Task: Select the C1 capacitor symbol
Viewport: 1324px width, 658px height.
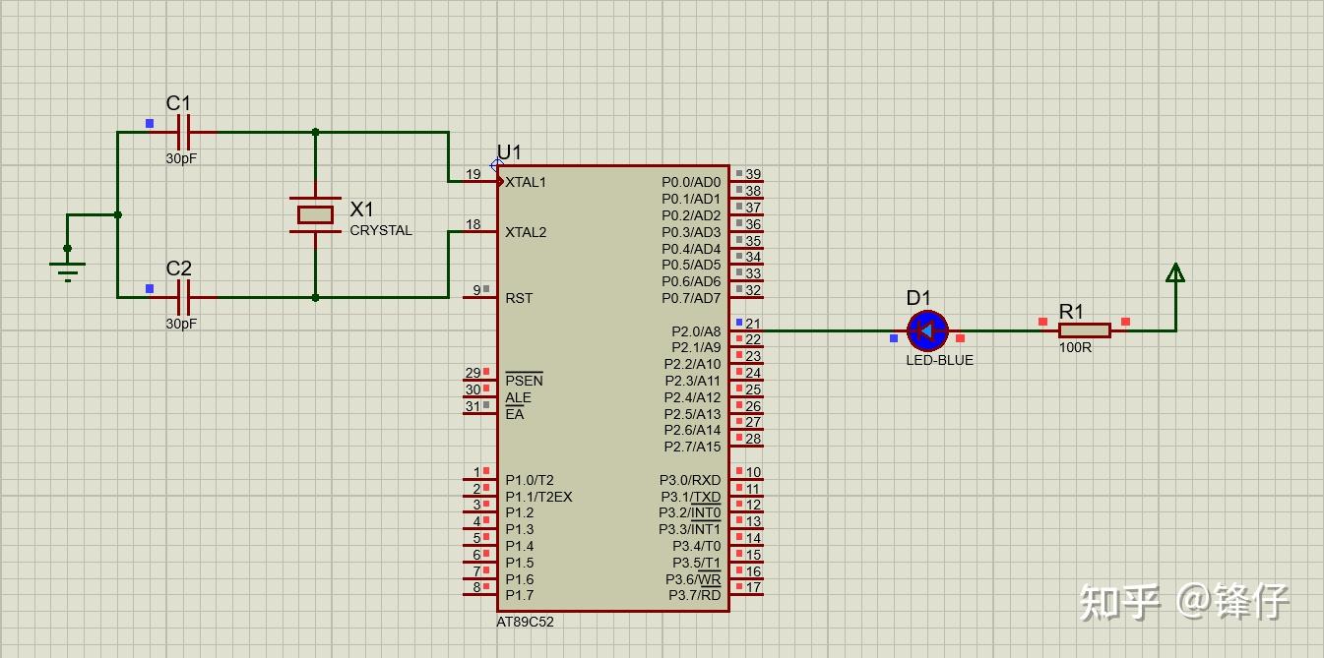Action: [184, 132]
